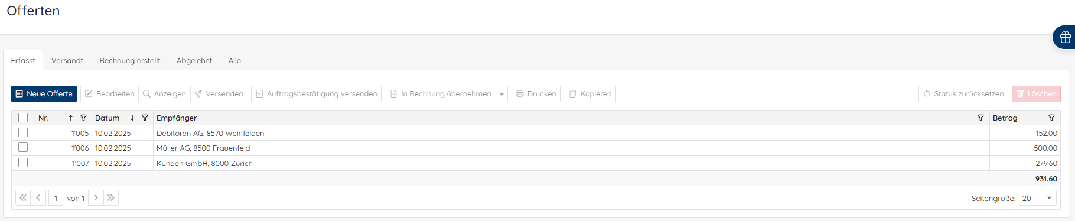Click the Nr. column filter icon
1075x221 pixels.
(83, 118)
